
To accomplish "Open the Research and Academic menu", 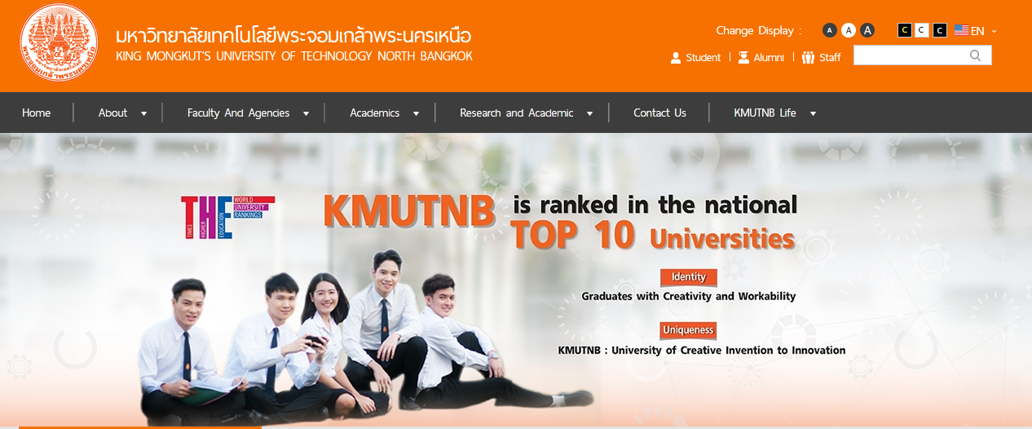I will (526, 113).
